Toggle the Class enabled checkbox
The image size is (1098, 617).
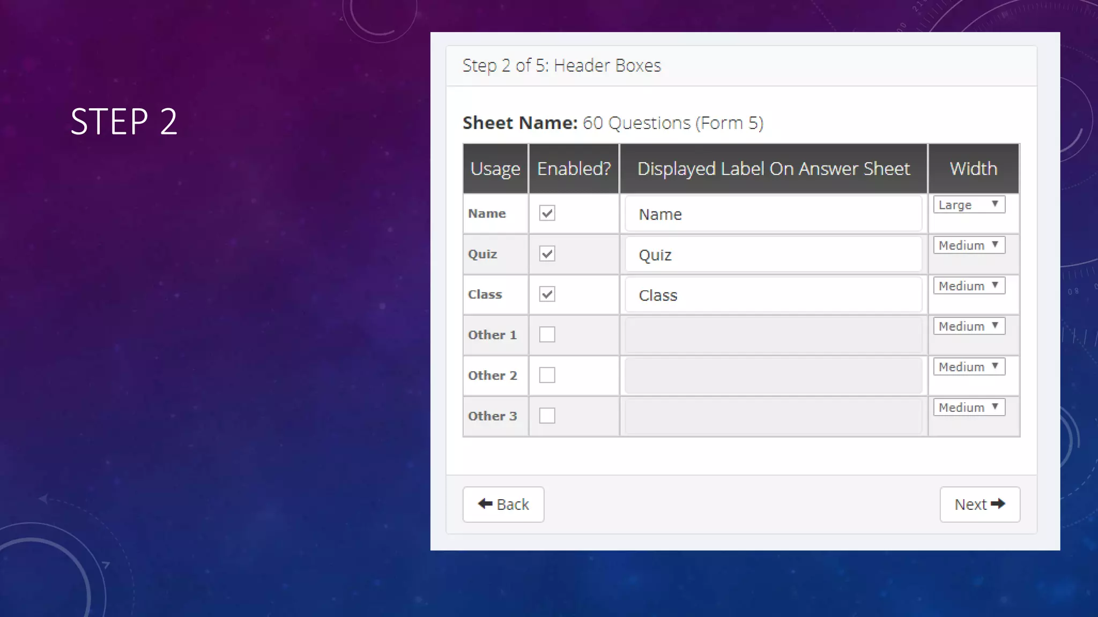click(x=547, y=294)
